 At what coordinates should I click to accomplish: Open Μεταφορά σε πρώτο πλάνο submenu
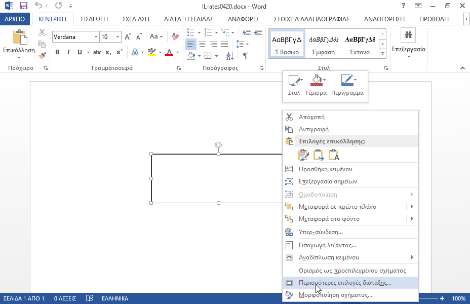(x=350, y=207)
